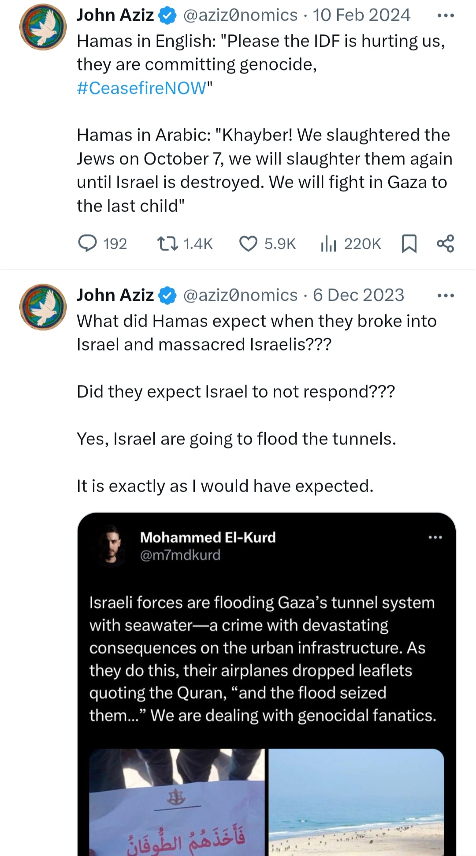Open John Aziz avatar on the second tweet
This screenshot has height=856, width=476.
point(43,307)
